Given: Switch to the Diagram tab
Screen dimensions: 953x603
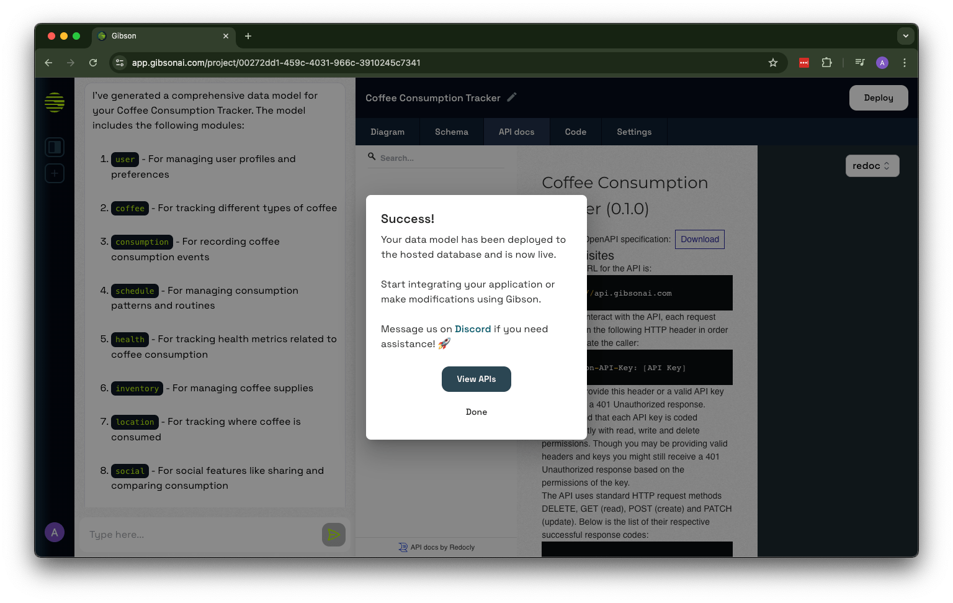Looking at the screenshot, I should coord(387,132).
